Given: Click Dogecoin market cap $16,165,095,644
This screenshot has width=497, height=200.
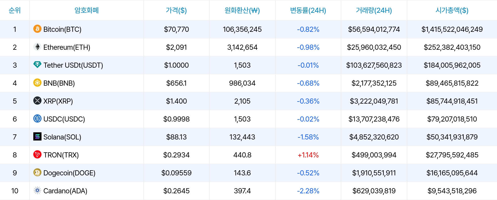Looking at the screenshot, I should click(x=452, y=173).
